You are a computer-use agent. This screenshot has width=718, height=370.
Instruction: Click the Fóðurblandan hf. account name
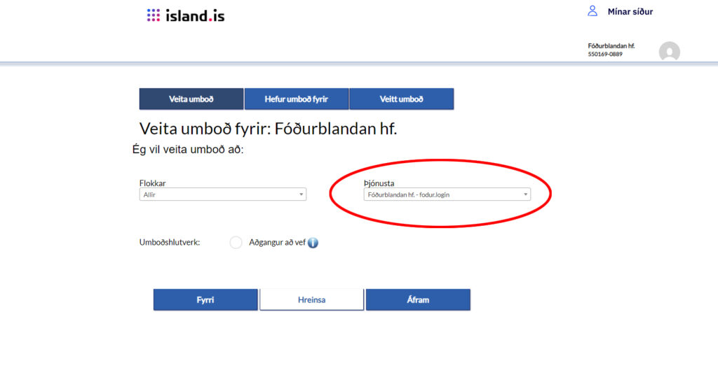click(611, 45)
